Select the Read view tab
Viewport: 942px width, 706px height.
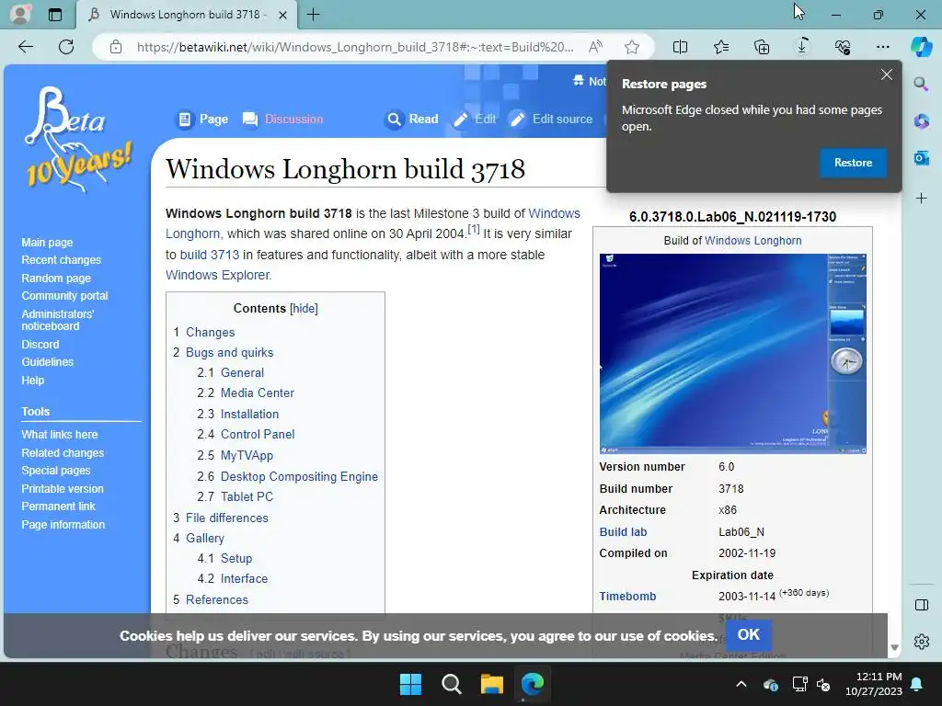412,120
